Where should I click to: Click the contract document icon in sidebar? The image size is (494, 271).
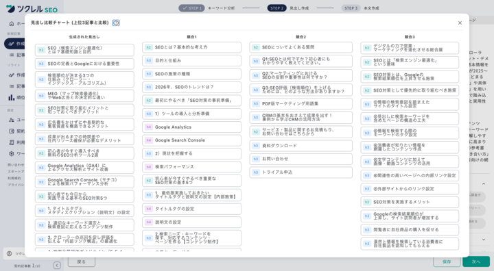12,131
